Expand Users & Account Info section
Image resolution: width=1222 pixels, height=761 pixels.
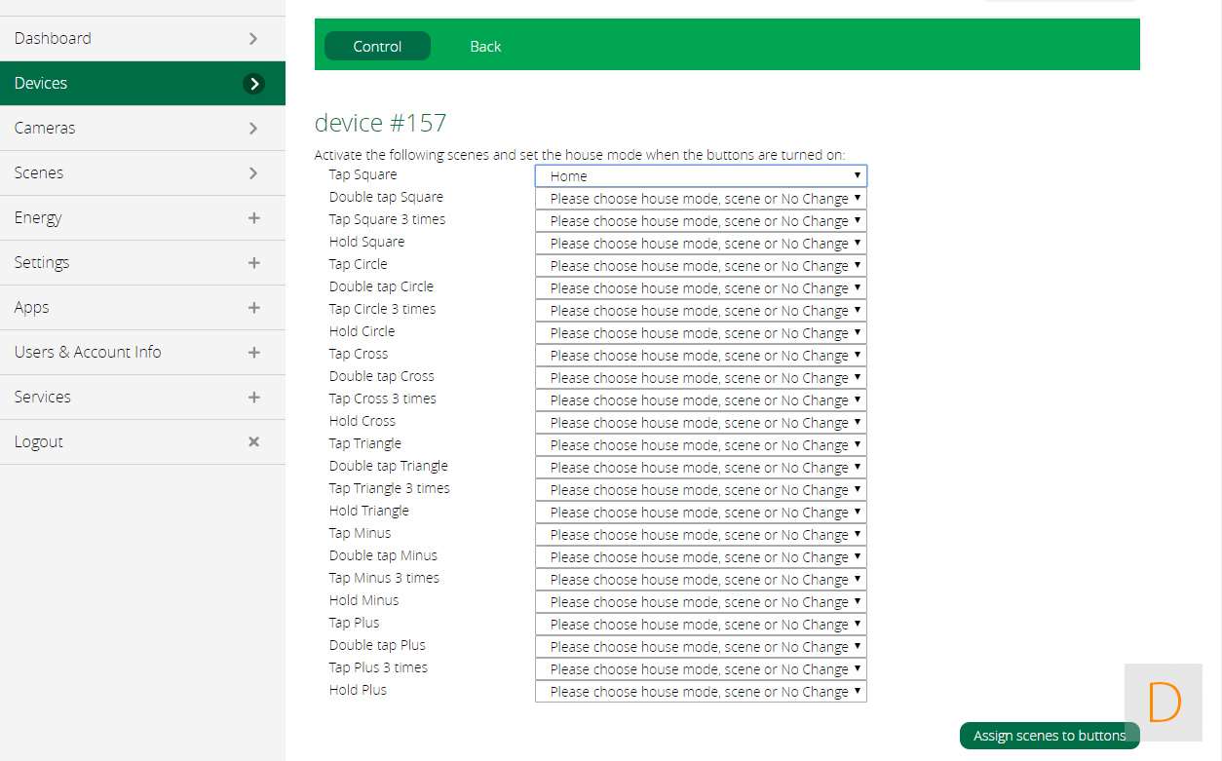pos(253,353)
